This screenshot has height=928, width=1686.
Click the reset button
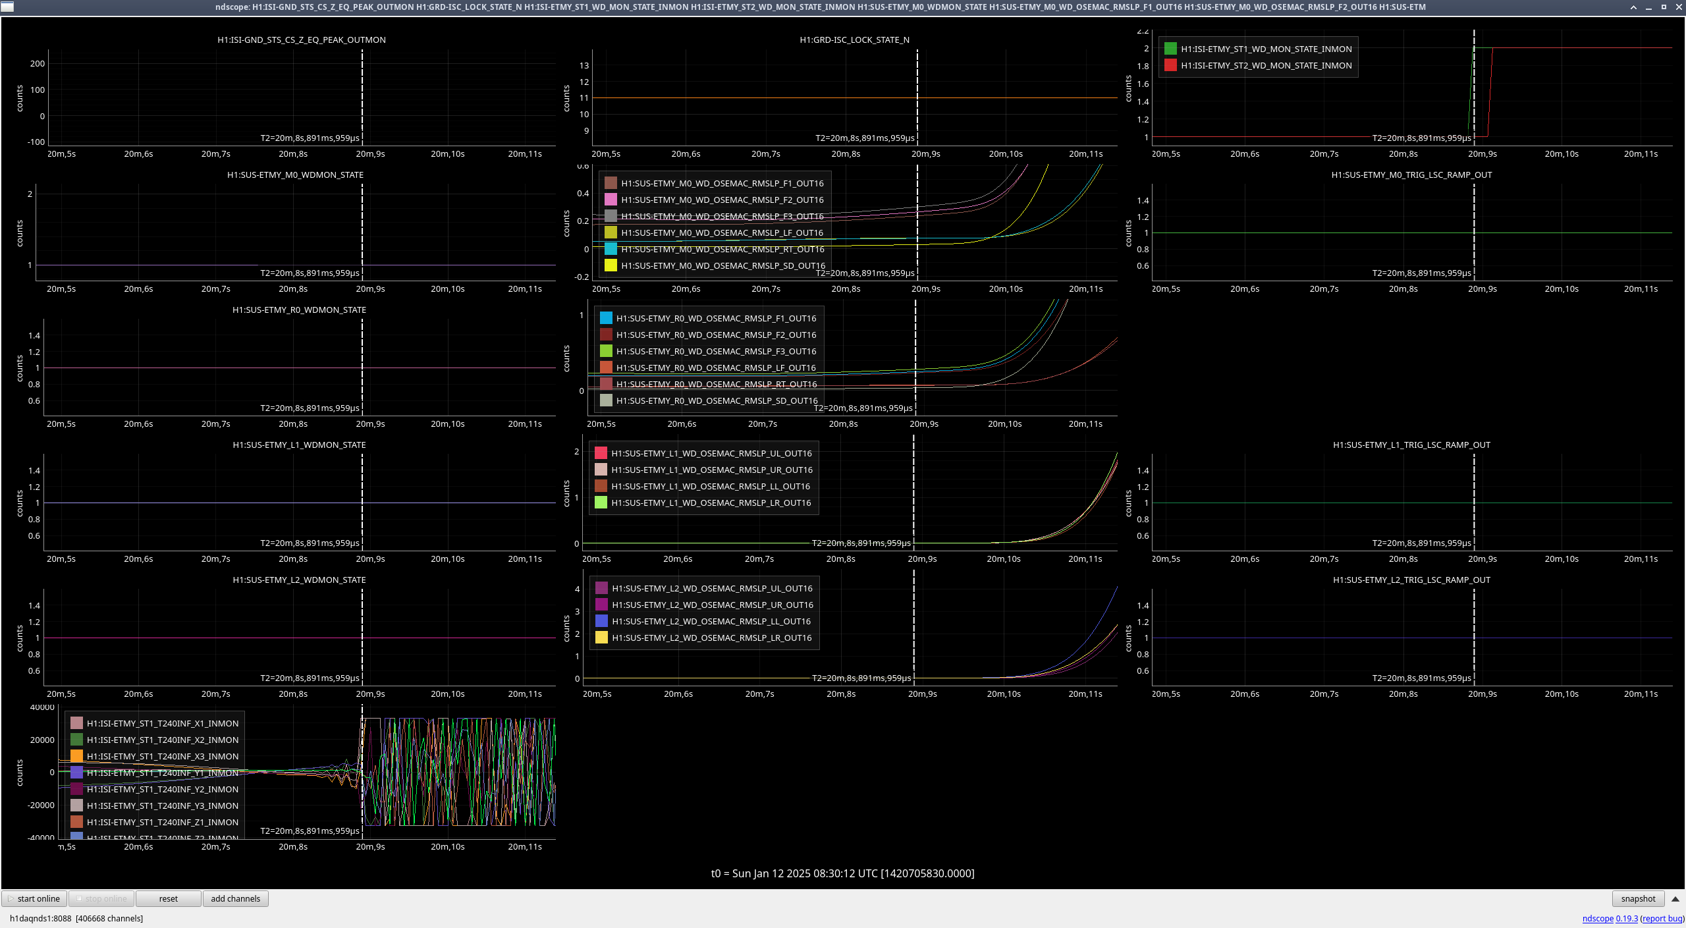coord(169,898)
